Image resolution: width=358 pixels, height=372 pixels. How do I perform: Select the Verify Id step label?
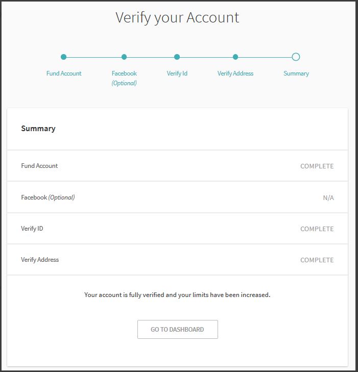(177, 73)
